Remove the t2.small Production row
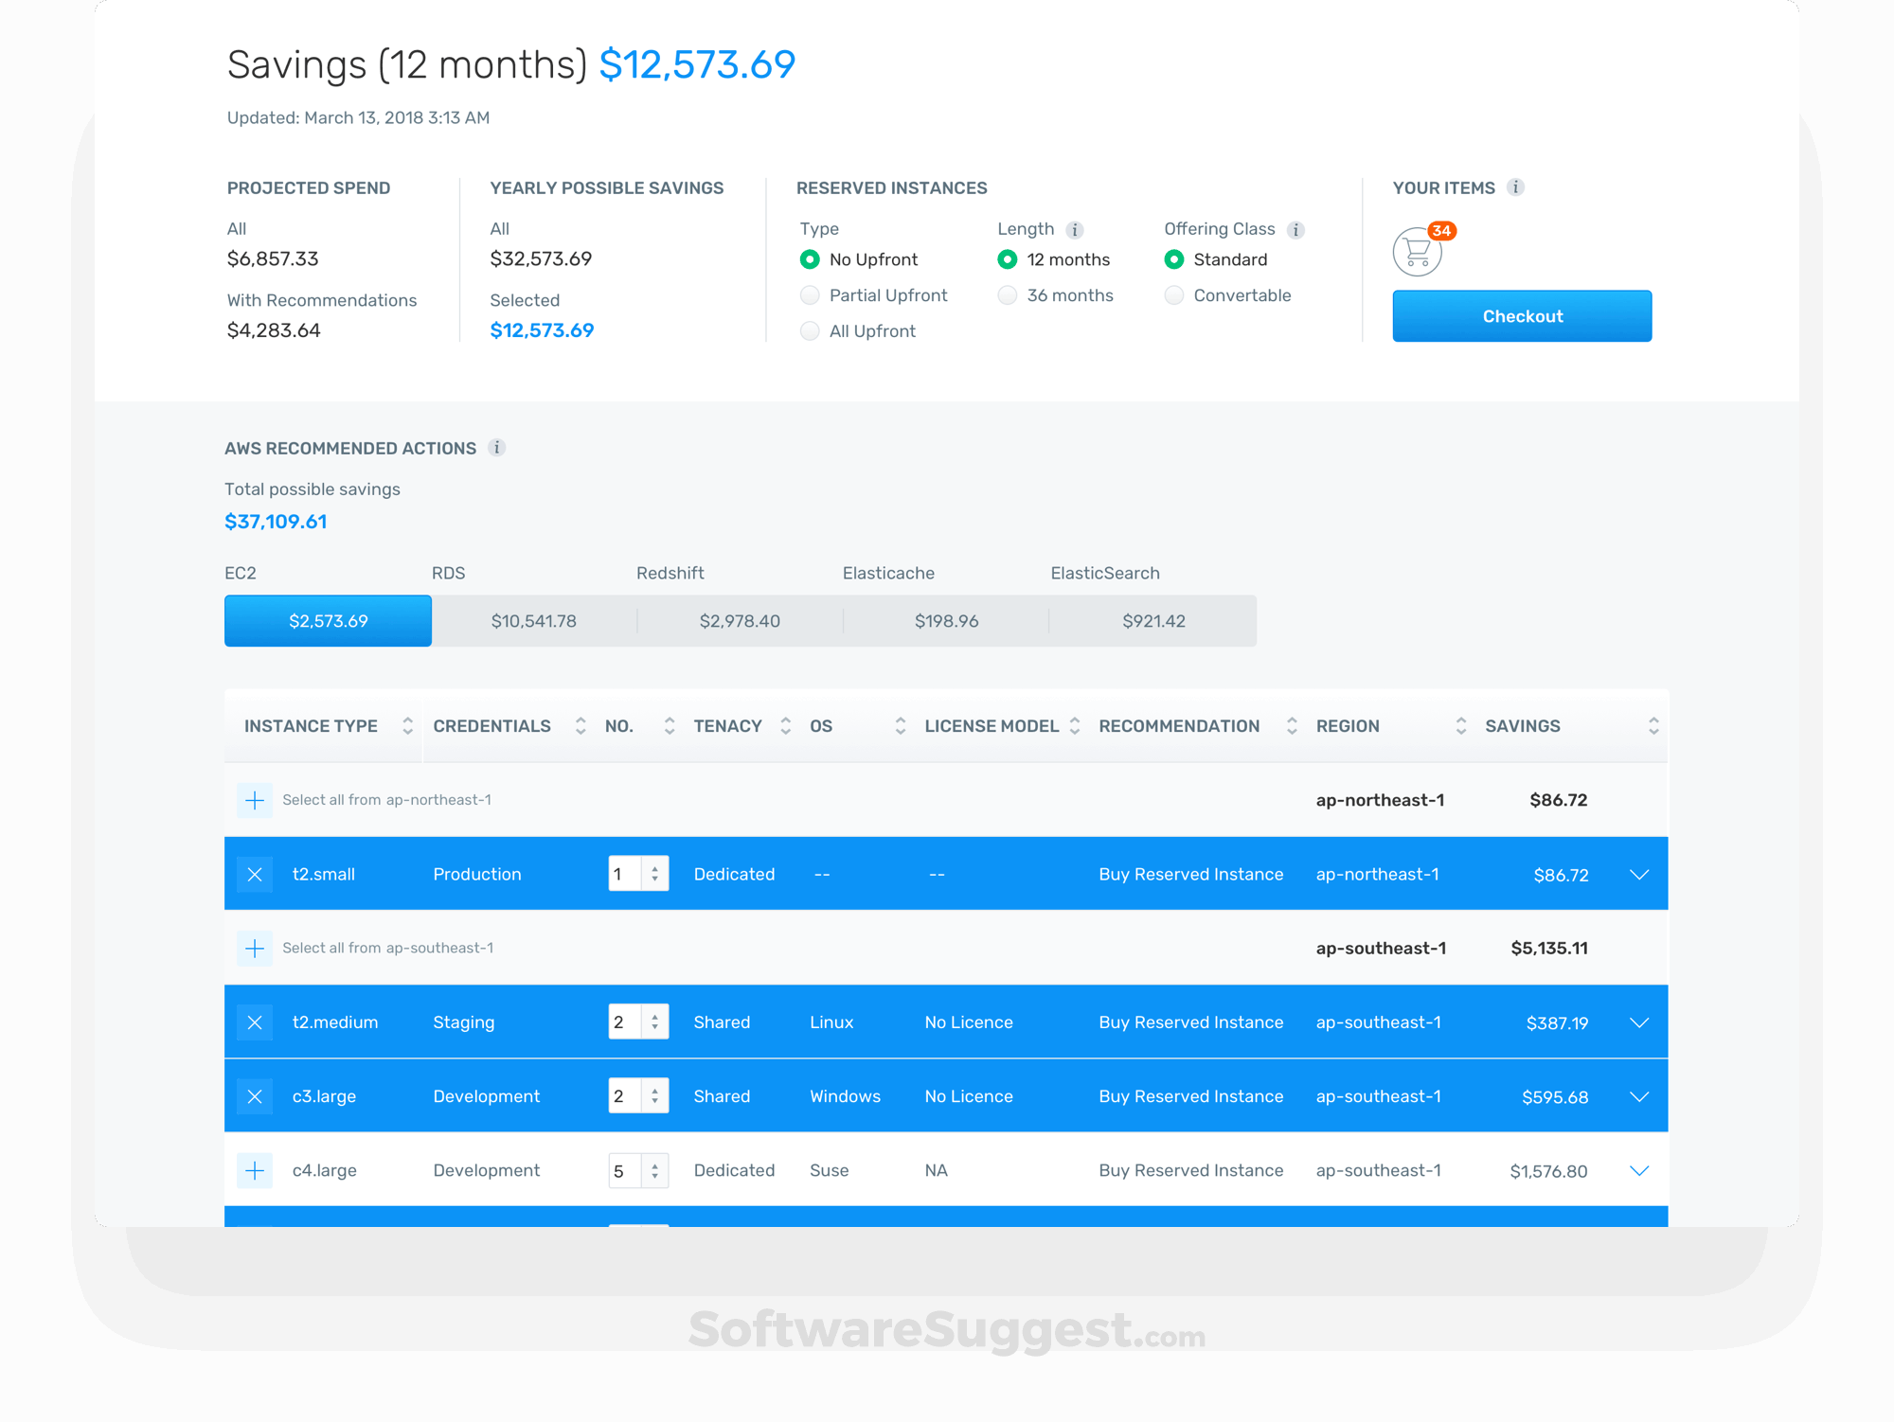This screenshot has width=1894, height=1422. coord(254,874)
